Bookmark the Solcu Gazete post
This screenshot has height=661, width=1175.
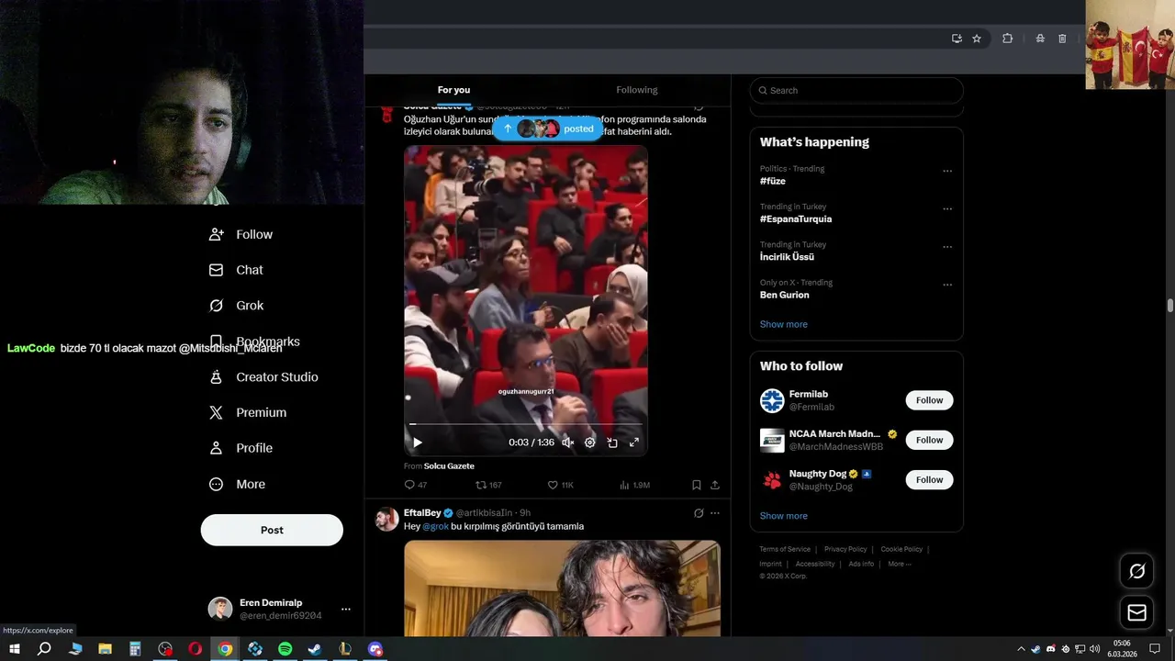pyautogui.click(x=697, y=485)
